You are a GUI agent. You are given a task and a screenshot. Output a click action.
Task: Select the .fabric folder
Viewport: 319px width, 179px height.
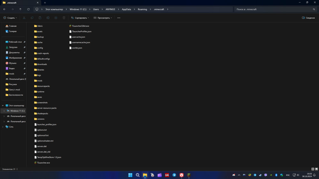point(39,26)
